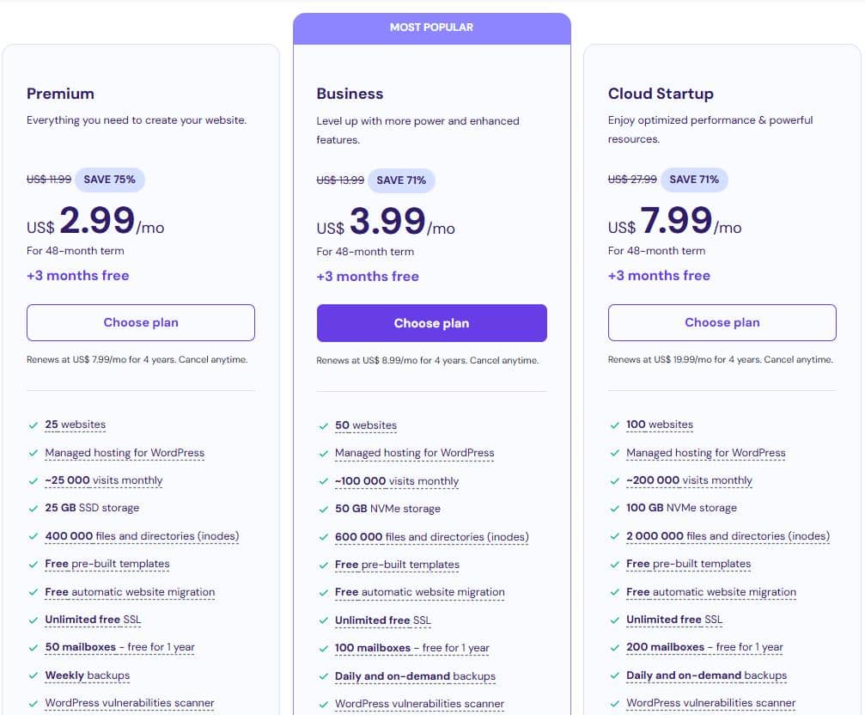Click checkmark beside Cloud Startup 100 websites
The height and width of the screenshot is (715, 865).
[x=614, y=425]
